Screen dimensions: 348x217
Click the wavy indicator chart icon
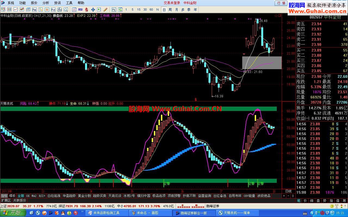74,9
